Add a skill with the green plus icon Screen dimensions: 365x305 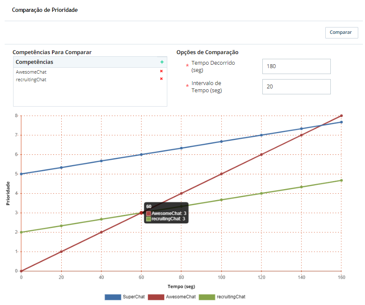click(162, 62)
